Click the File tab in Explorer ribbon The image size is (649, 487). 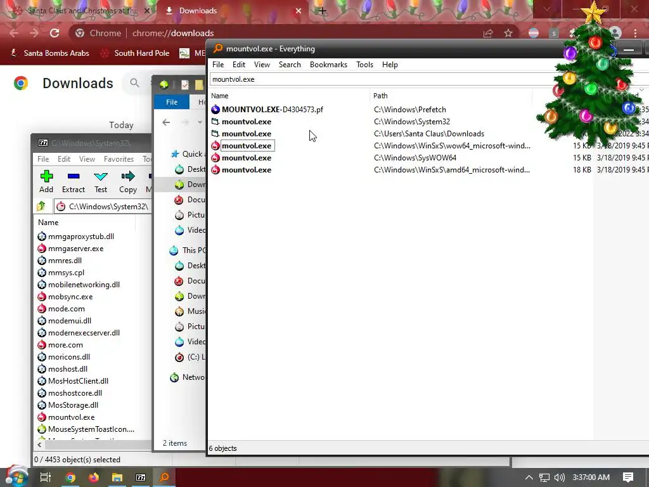pyautogui.click(x=172, y=102)
